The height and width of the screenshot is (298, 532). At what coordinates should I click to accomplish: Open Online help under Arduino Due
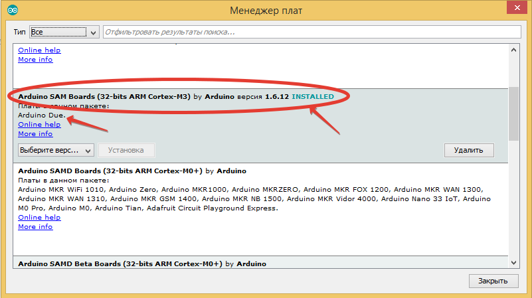point(39,125)
